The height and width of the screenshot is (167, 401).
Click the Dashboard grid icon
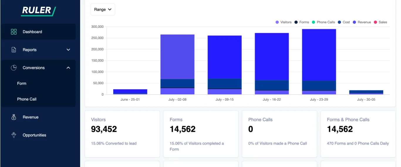tap(14, 32)
